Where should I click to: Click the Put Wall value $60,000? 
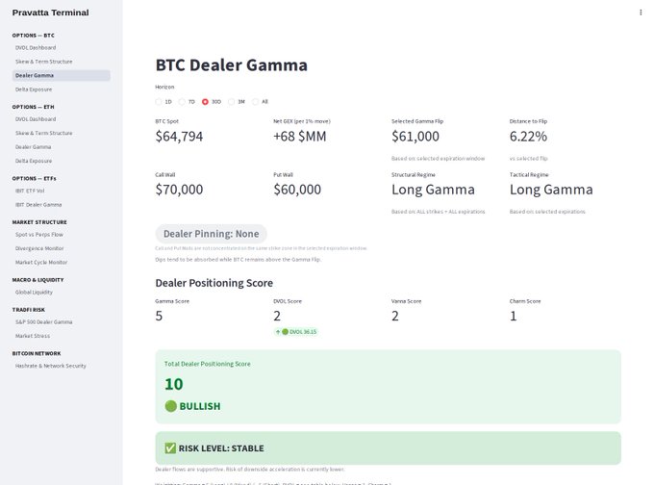point(297,190)
